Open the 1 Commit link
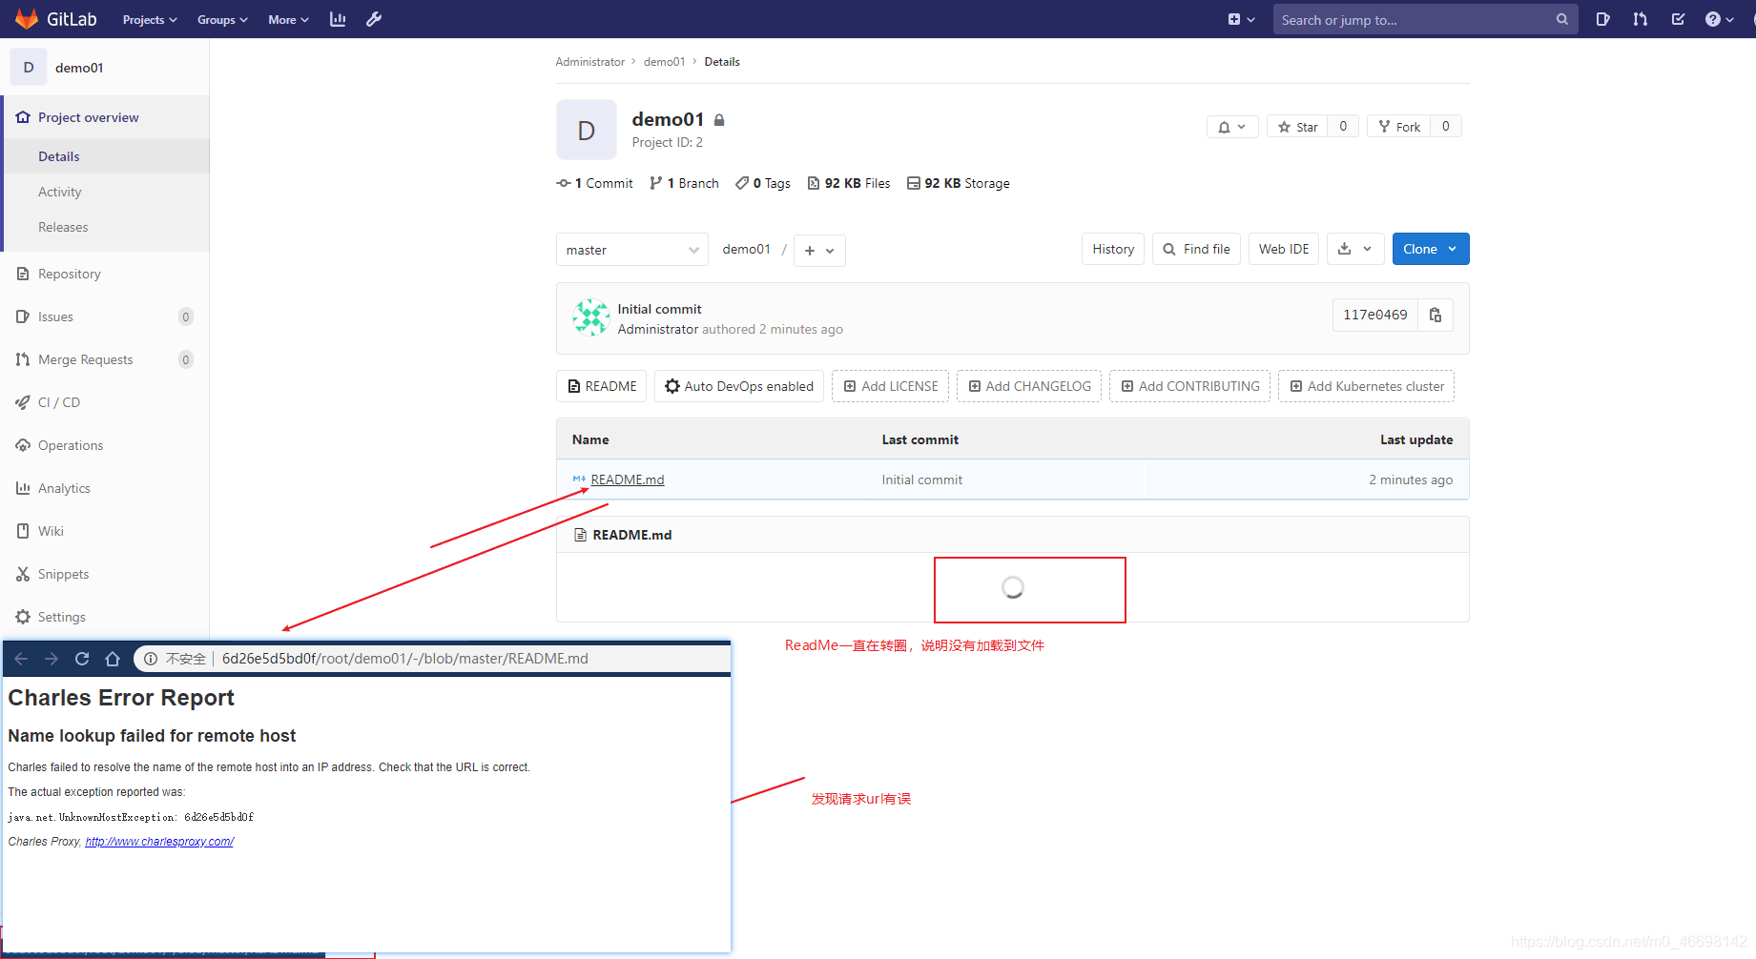Screen dimensions: 1756x959 coord(594,183)
